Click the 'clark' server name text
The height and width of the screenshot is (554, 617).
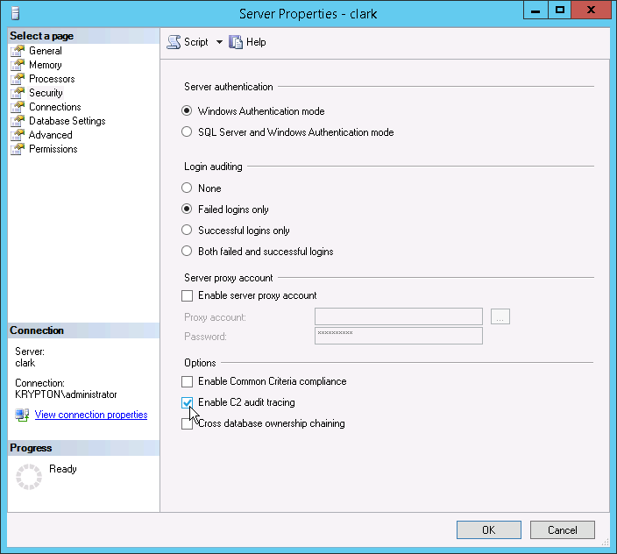click(25, 363)
